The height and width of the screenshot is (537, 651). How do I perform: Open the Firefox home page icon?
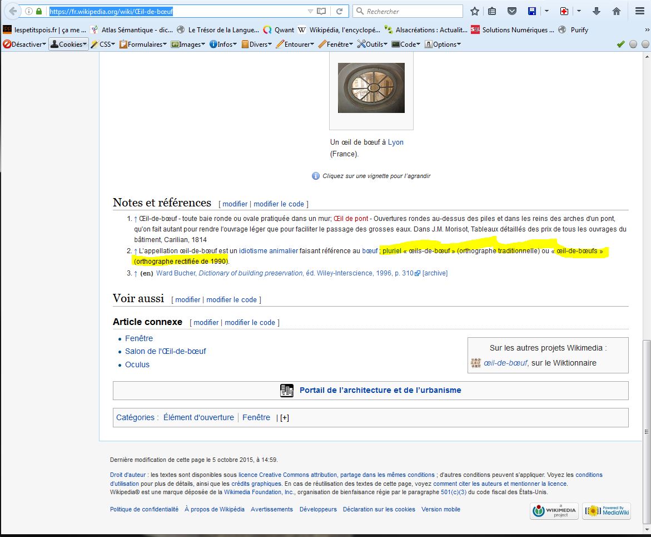[x=616, y=11]
